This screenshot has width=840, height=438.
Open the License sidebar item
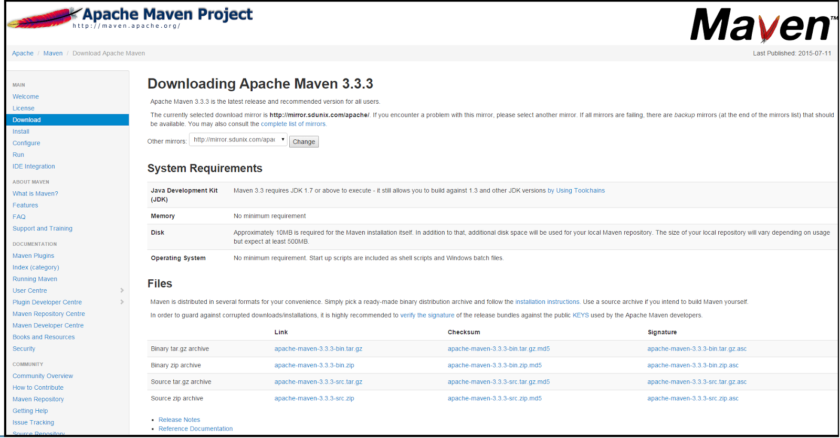24,108
